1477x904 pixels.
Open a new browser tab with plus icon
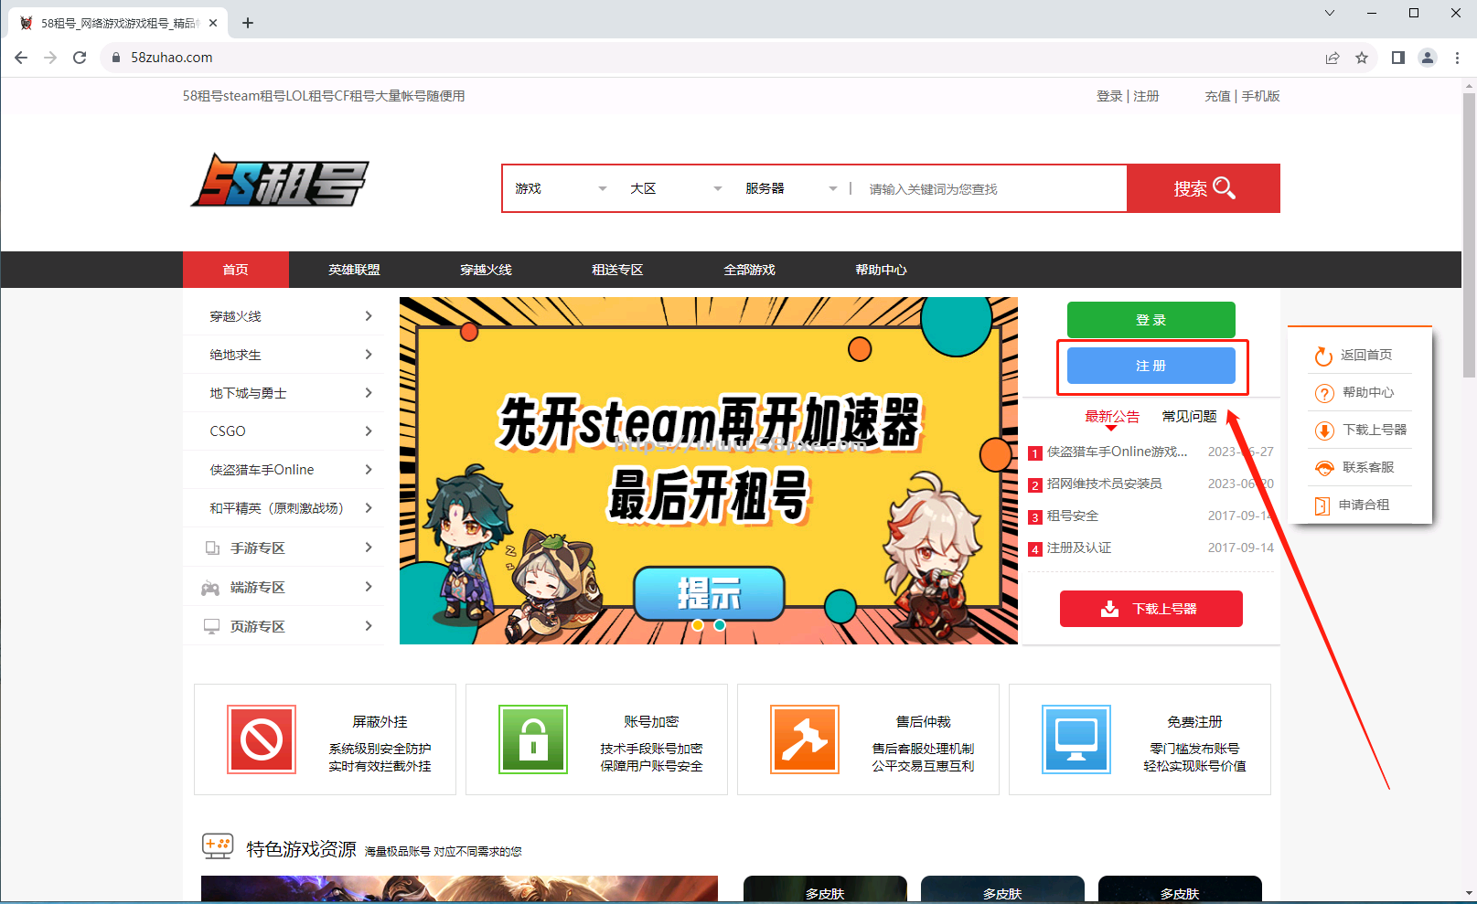tap(248, 23)
